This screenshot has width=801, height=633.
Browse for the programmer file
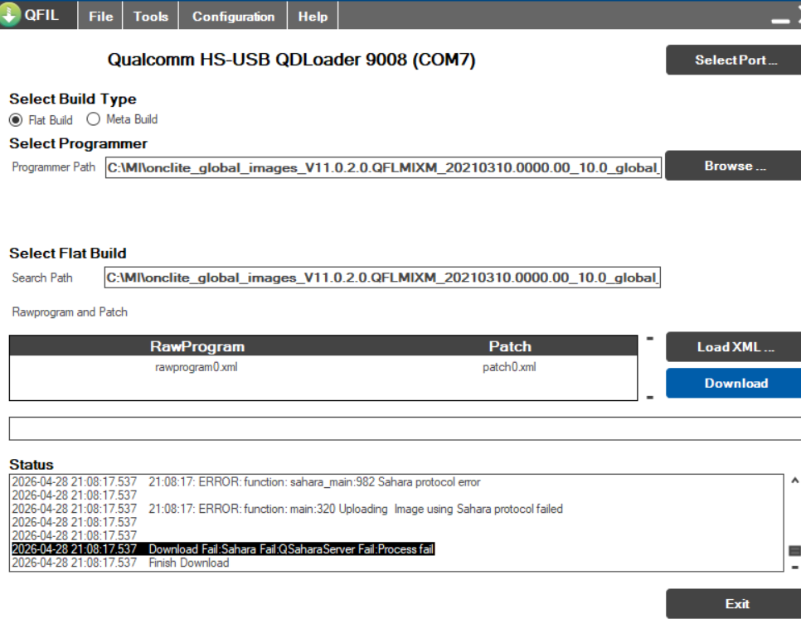735,166
